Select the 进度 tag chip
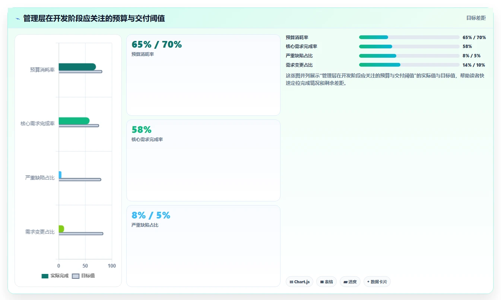The height and width of the screenshot is (300, 501). click(x=350, y=282)
